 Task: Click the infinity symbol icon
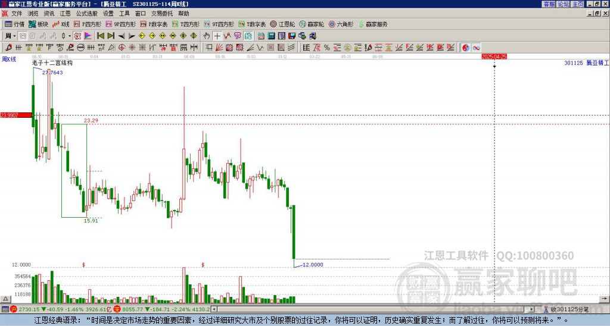476,48
